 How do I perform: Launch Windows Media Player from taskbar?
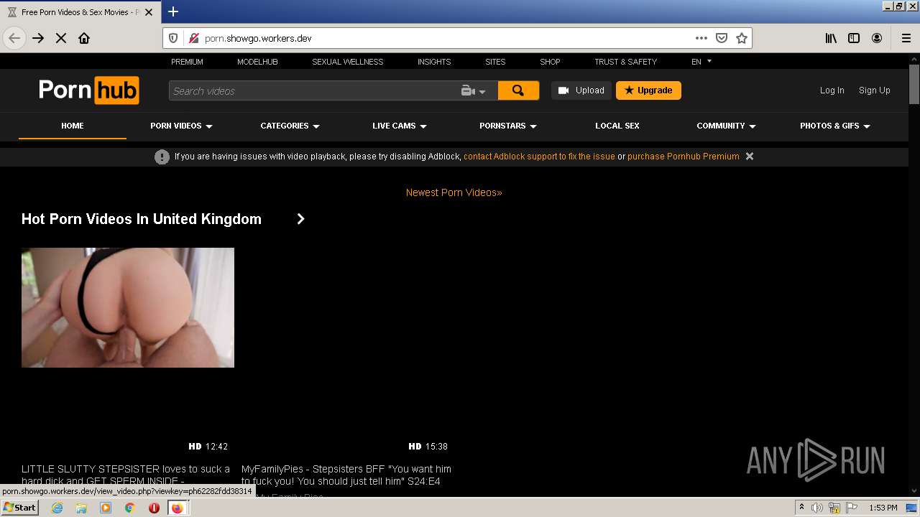pos(106,508)
